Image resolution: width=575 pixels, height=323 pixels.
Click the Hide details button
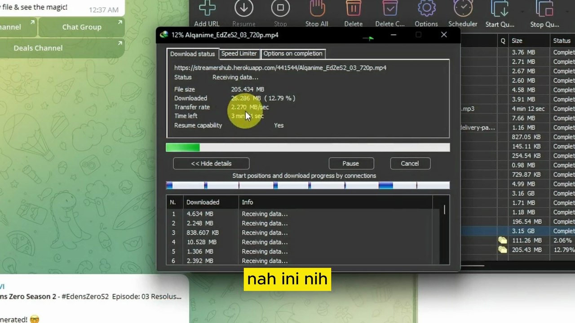[211, 163]
